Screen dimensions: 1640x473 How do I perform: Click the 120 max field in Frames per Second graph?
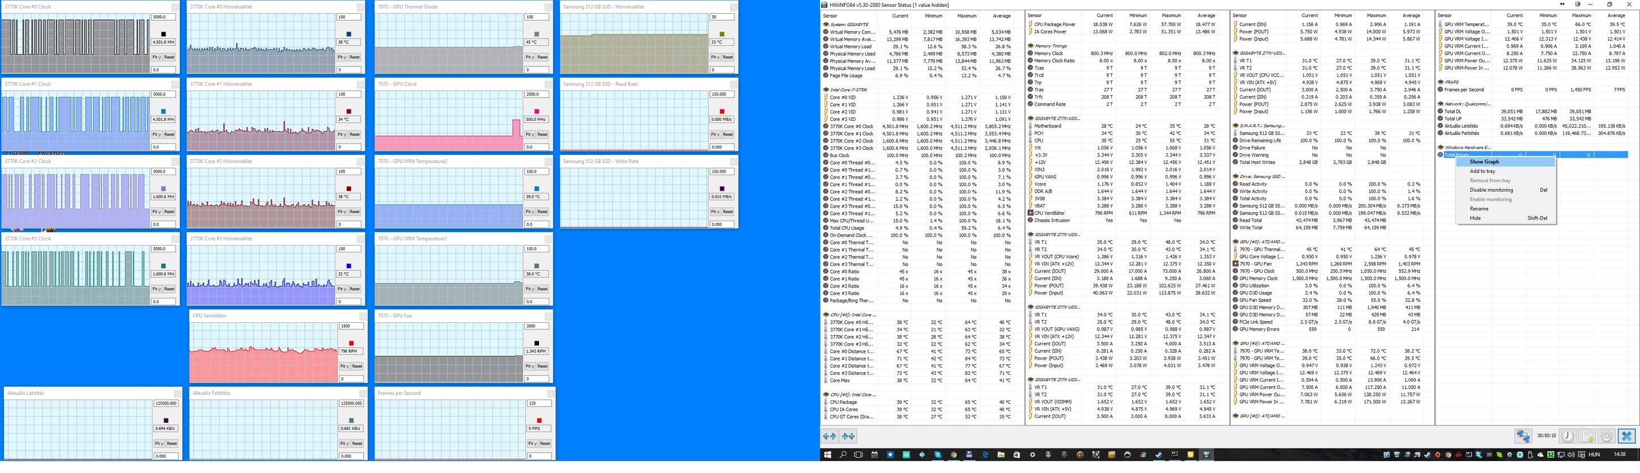point(539,404)
